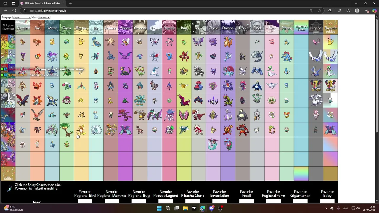Select Wooloo in the Gen VIII Normal cell
Viewport: 379px width, 213px height.
(23, 144)
